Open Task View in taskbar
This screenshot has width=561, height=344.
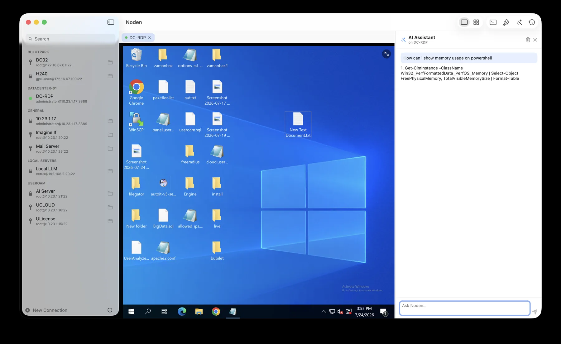pyautogui.click(x=164, y=311)
